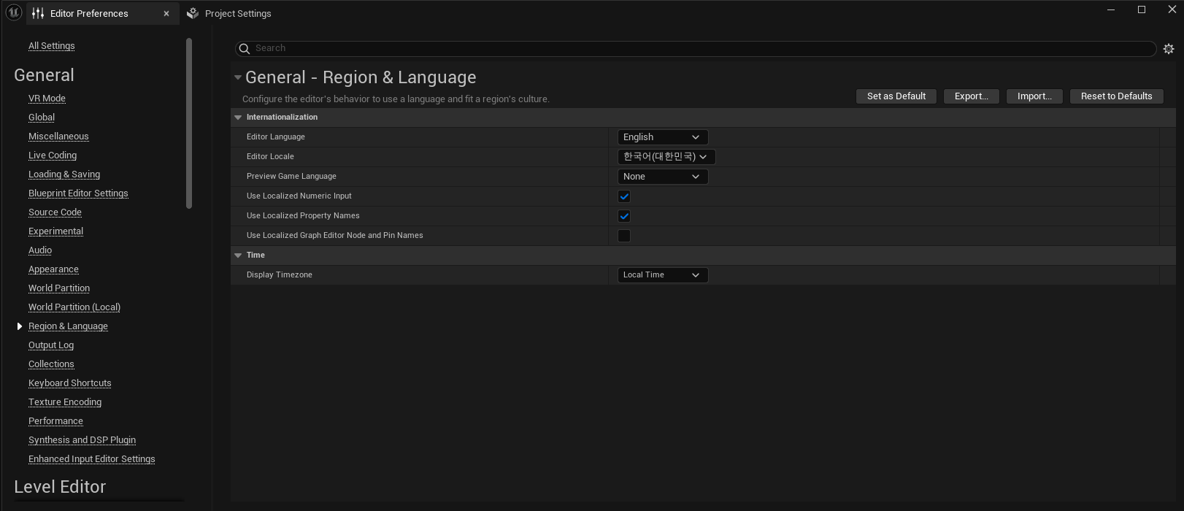The width and height of the screenshot is (1184, 511).
Task: Open Source Code settings
Action: (x=55, y=212)
